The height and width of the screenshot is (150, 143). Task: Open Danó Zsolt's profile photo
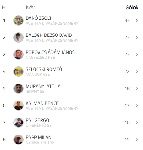point(18,20)
